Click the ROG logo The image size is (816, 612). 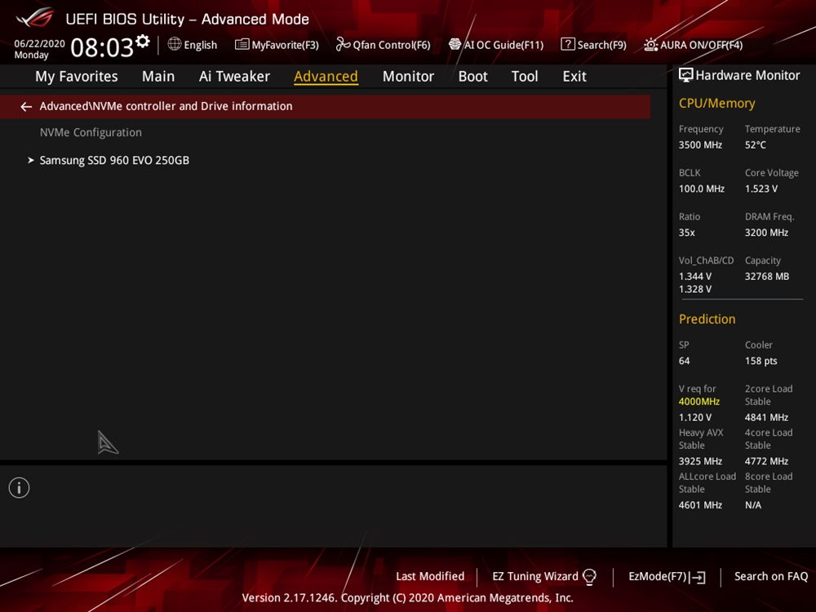[x=34, y=17]
